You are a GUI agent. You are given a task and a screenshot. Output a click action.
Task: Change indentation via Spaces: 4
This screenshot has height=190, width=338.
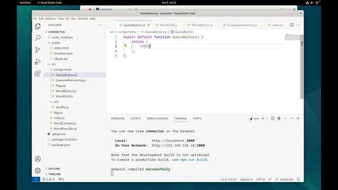click(247, 179)
